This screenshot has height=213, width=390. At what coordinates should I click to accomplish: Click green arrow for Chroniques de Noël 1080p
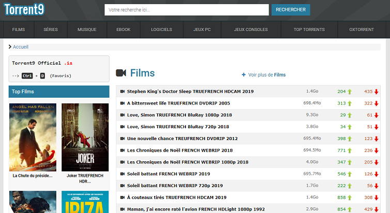coord(350,162)
